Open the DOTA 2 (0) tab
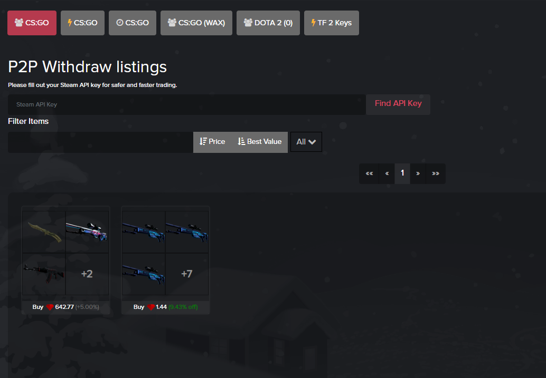The height and width of the screenshot is (378, 546). (268, 23)
